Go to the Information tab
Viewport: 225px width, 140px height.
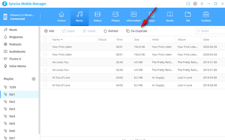click(134, 17)
